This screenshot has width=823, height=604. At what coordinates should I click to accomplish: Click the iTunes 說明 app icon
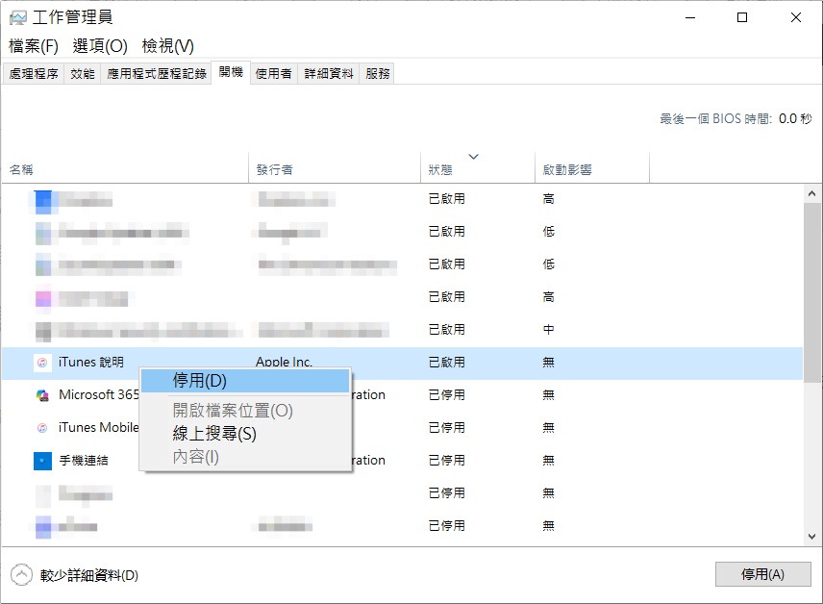[x=42, y=363]
